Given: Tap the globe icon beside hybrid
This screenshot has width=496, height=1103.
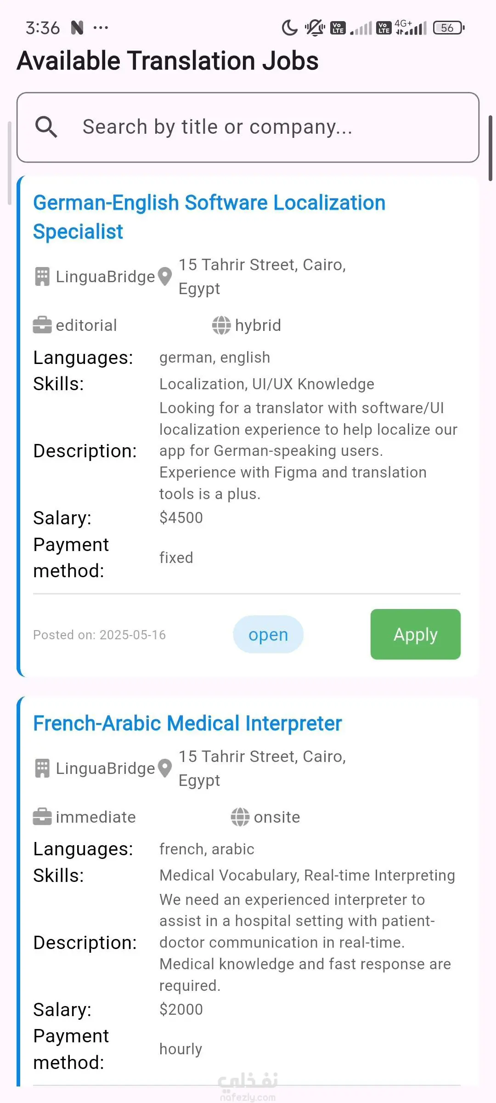Looking at the screenshot, I should pos(221,325).
